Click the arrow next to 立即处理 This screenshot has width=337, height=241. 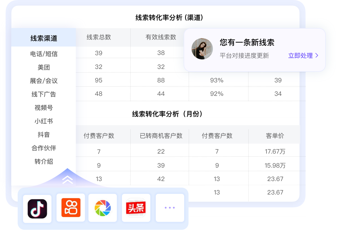pyautogui.click(x=318, y=56)
